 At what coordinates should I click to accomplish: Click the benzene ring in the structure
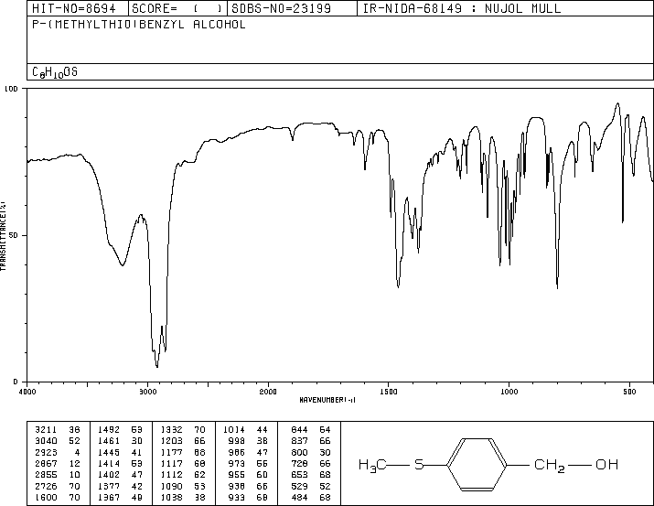coord(477,464)
